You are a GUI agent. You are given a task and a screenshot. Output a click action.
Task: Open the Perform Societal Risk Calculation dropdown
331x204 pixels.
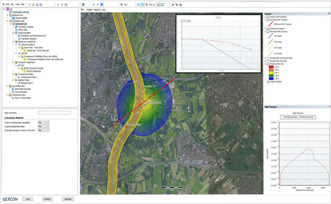[43, 123]
